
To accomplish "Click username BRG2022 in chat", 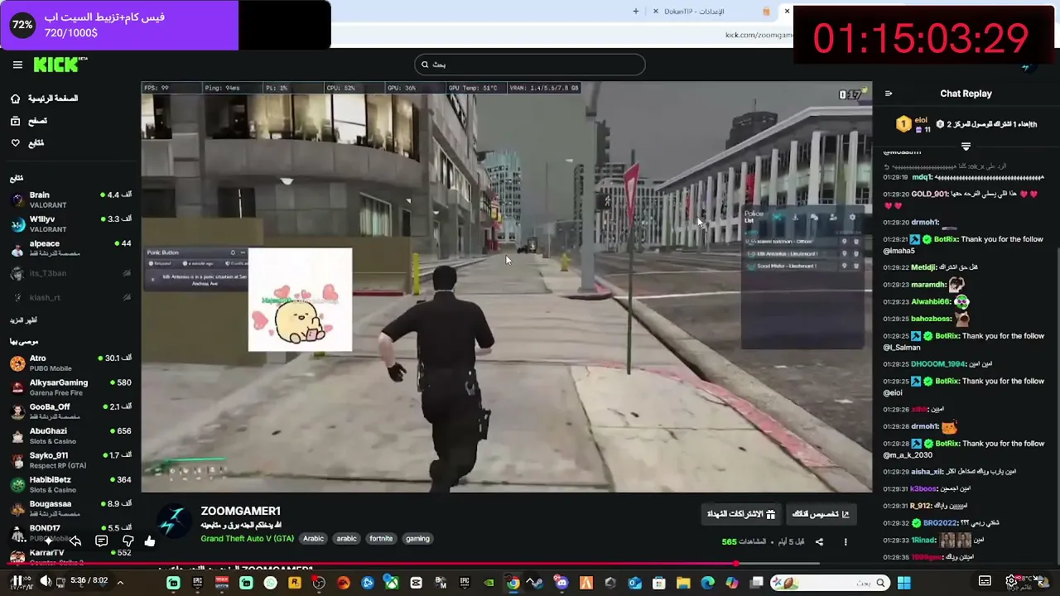I will click(x=940, y=523).
